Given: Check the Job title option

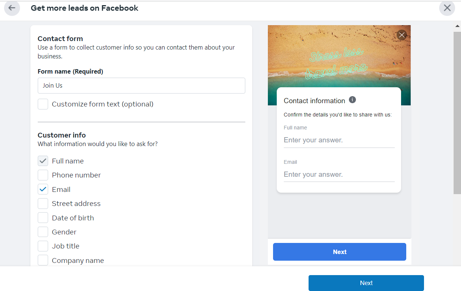Looking at the screenshot, I should [43, 246].
